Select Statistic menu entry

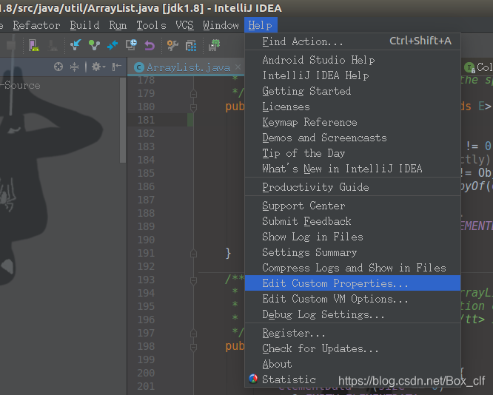[x=352, y=379]
